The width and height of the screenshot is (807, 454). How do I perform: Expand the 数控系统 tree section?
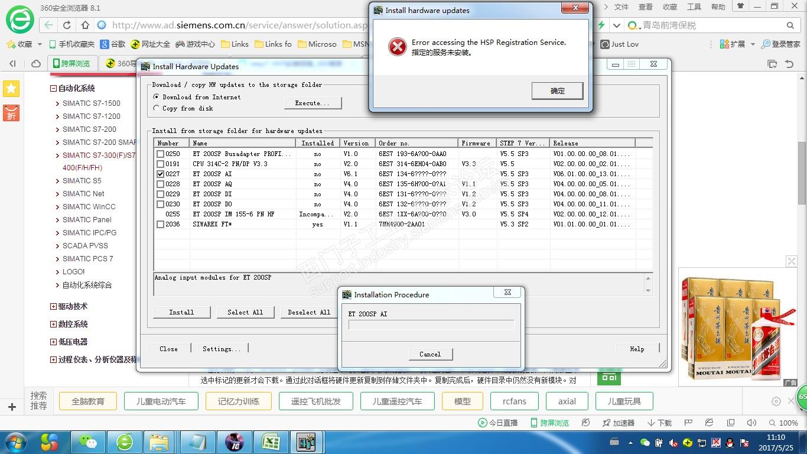click(x=53, y=324)
